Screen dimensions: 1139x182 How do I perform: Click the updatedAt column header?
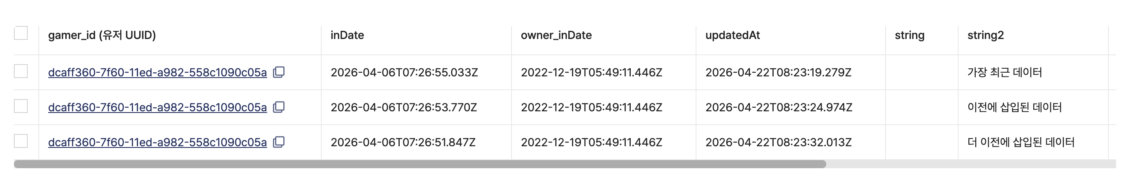coord(732,35)
